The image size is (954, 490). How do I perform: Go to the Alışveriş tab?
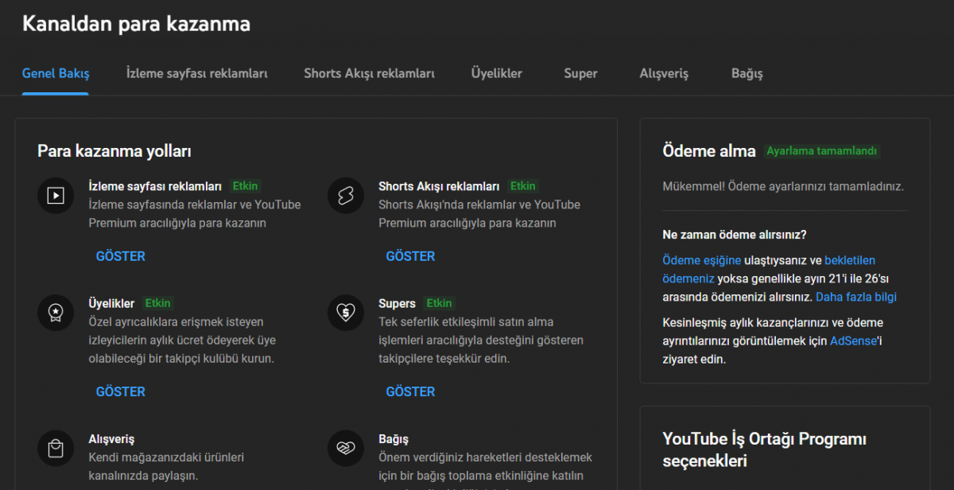point(664,73)
